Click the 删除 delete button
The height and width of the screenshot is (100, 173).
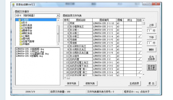[x=152, y=50]
